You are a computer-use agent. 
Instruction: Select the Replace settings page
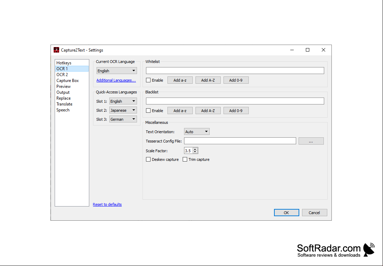point(72,98)
